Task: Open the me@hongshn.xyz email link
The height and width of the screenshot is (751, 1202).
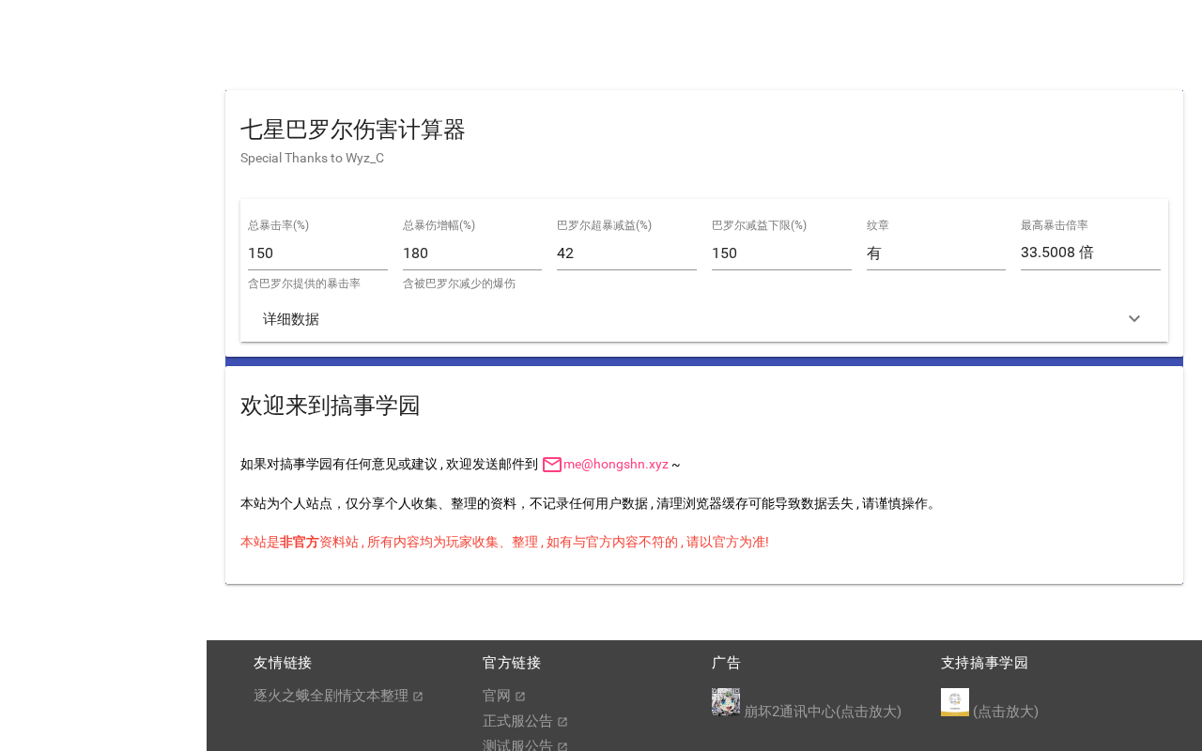Action: tap(616, 464)
